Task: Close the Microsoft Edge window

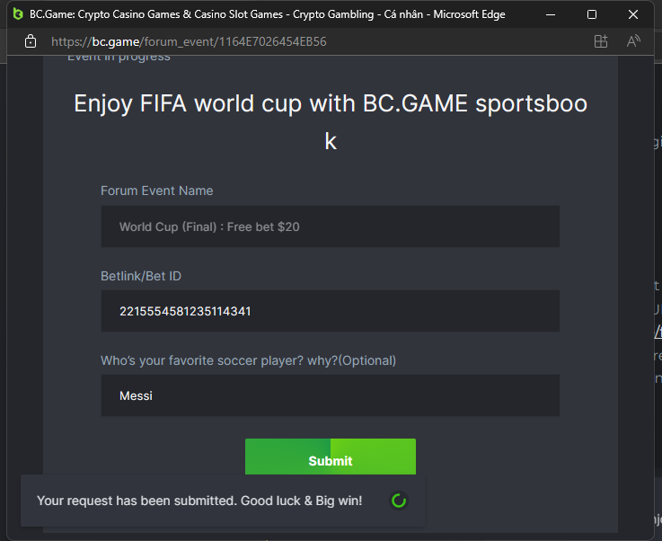Action: pyautogui.click(x=633, y=14)
